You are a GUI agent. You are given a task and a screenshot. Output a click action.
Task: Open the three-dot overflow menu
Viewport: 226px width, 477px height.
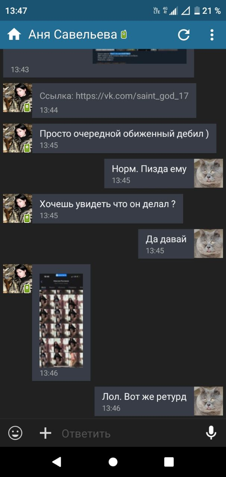coord(212,35)
